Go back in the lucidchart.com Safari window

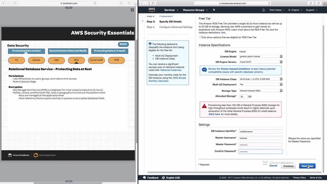[x=3, y=3]
